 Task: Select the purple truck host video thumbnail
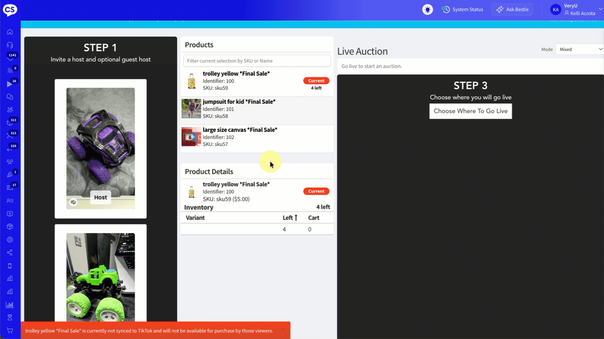coord(101,149)
